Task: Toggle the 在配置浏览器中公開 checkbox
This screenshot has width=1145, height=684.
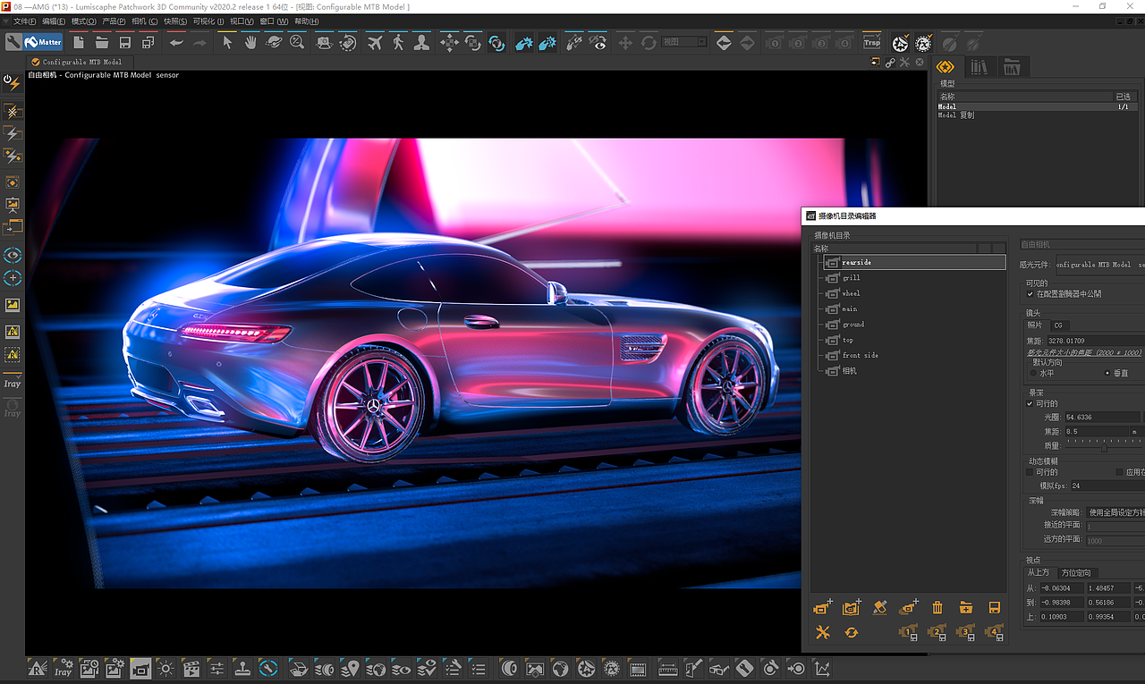Action: click(1030, 293)
